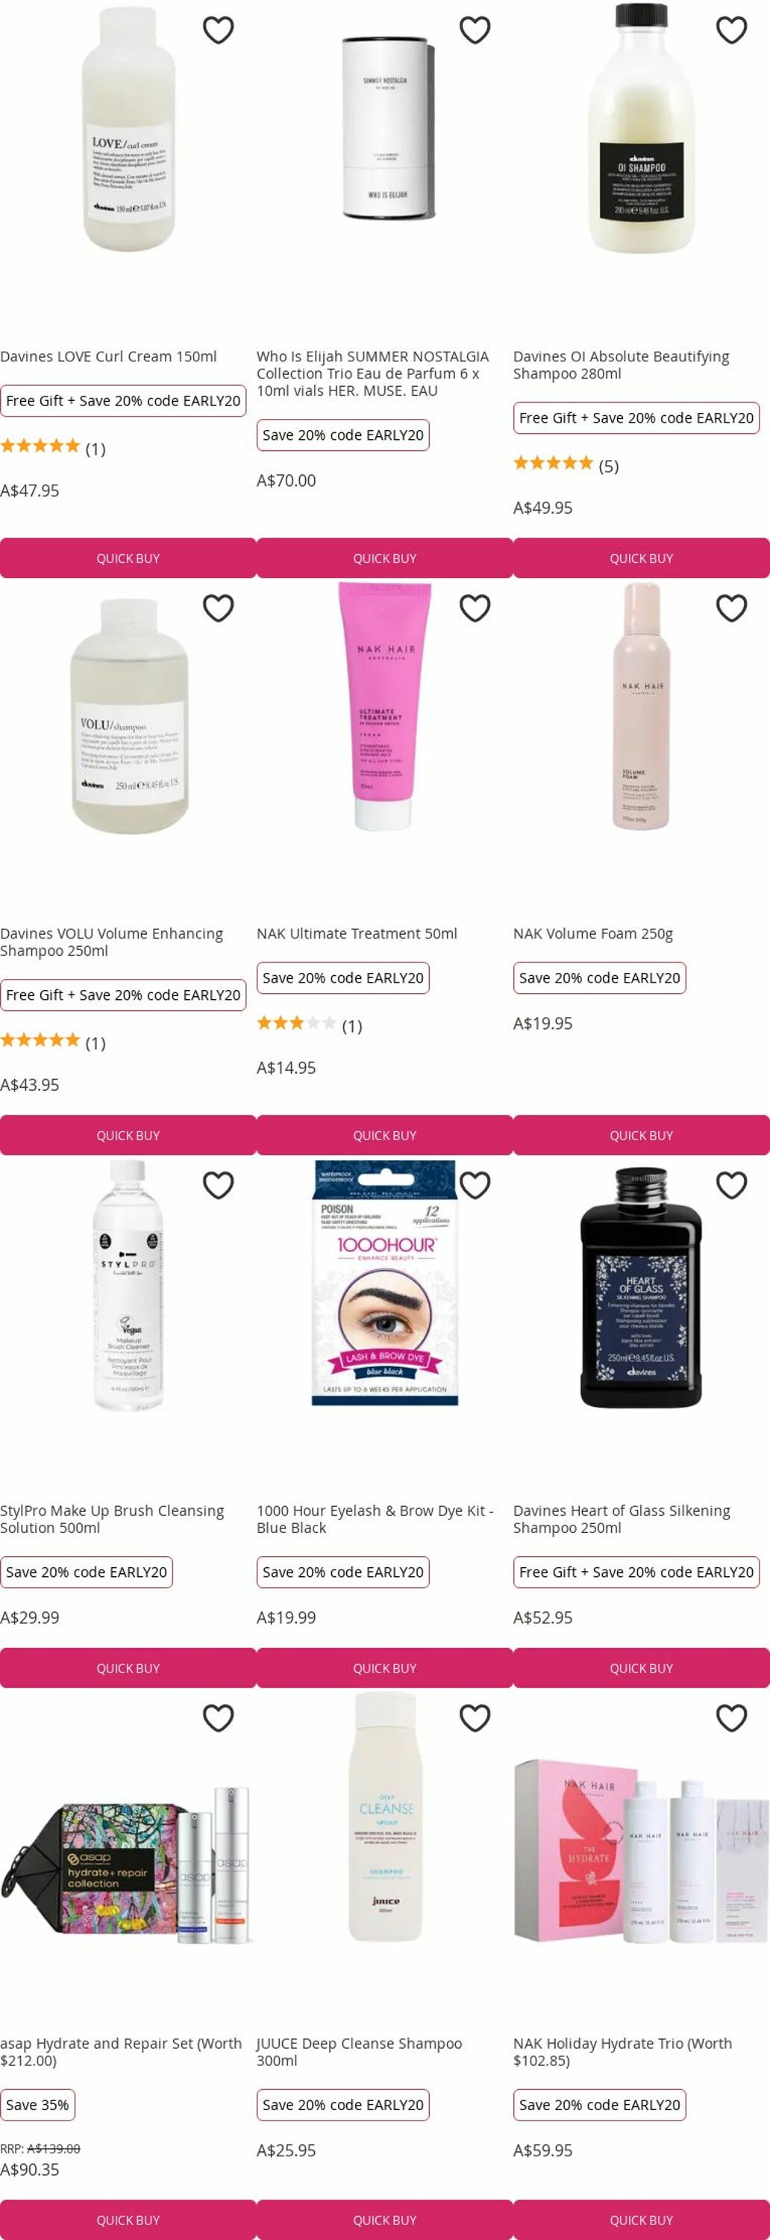770x2240 pixels.
Task: Quick Buy Davines Heart of Glass Shampoo
Action: pos(642,1669)
